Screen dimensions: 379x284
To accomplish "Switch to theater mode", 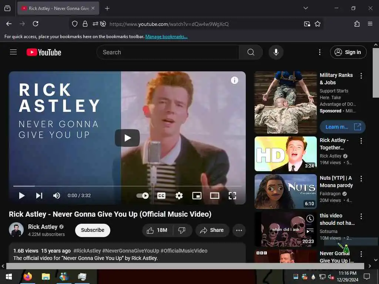I will pyautogui.click(x=215, y=196).
